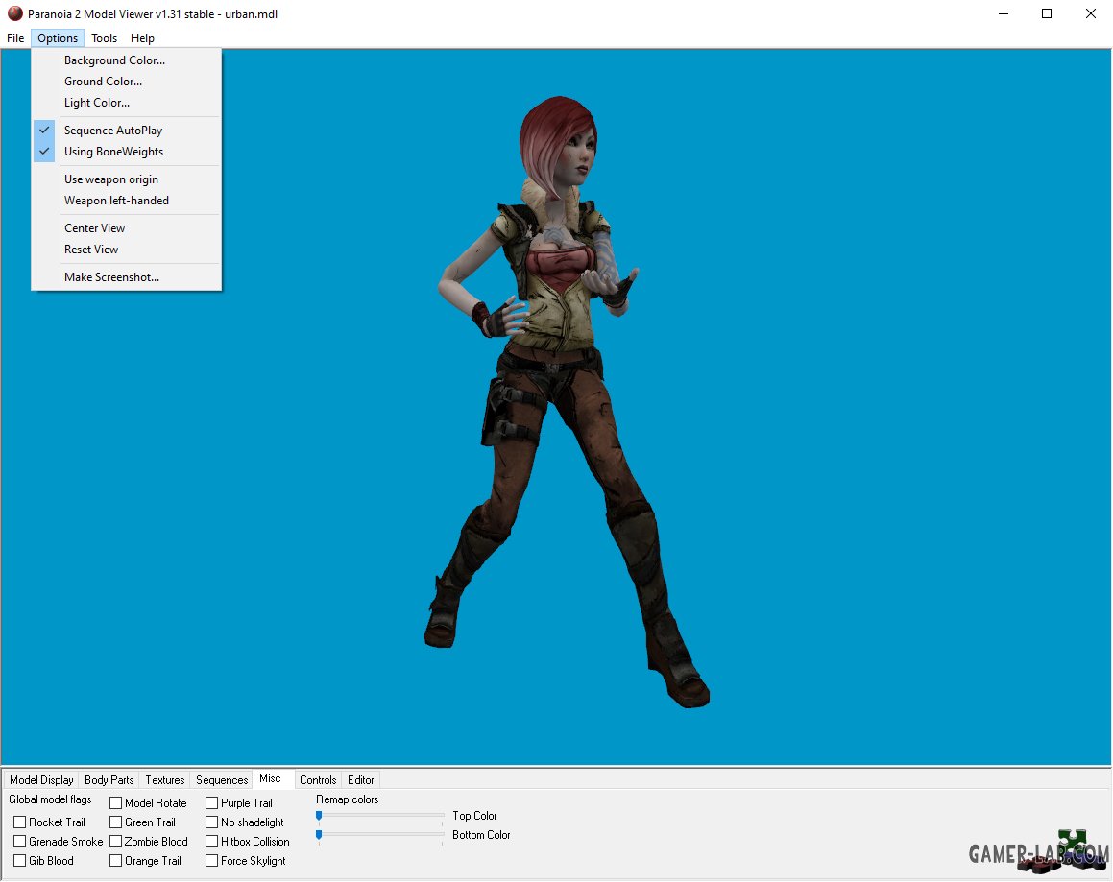Minimize the Model Viewer window
The image size is (1113, 882).
(1003, 13)
